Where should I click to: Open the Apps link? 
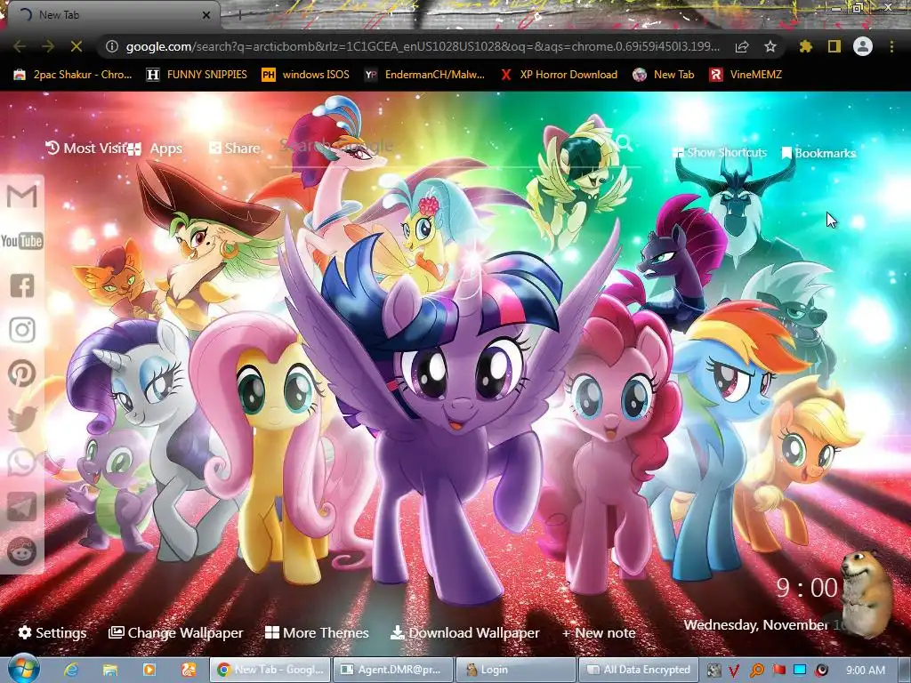tap(155, 149)
